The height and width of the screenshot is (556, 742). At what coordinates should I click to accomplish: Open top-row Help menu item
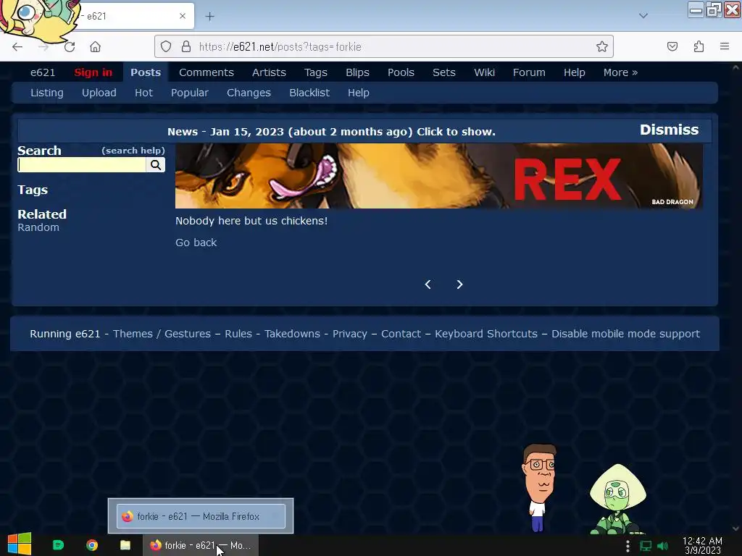pyautogui.click(x=574, y=72)
